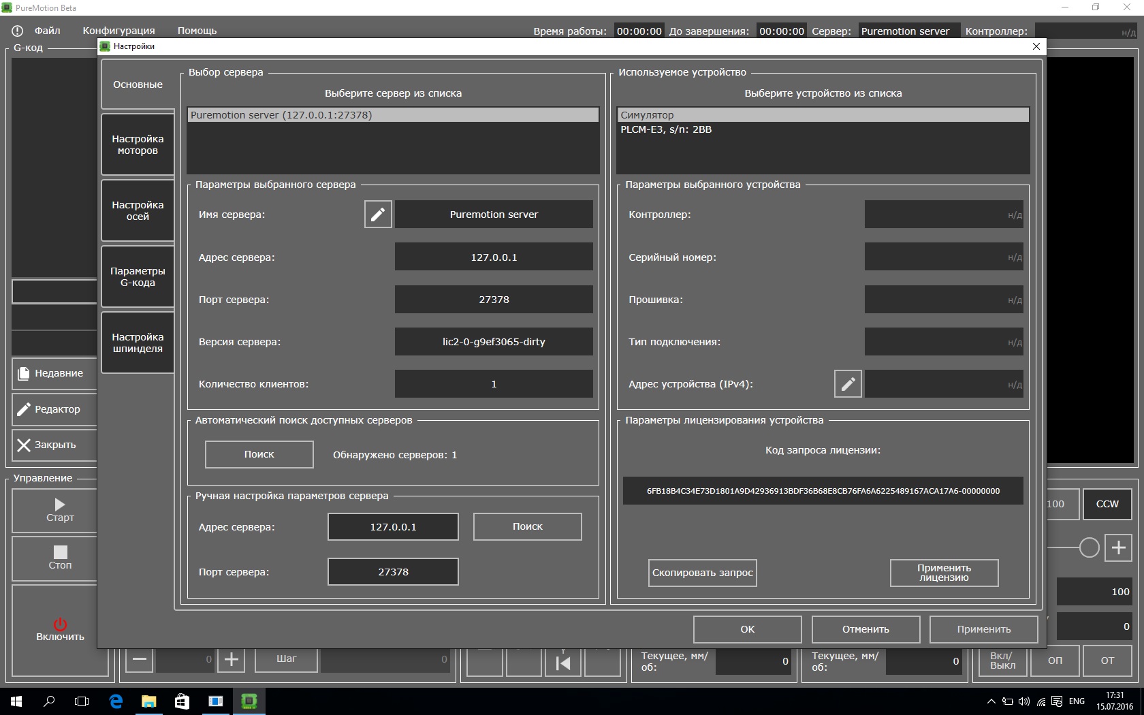1144x715 pixels.
Task: Click the Имя сервера value Puremotion server
Action: [x=494, y=214]
